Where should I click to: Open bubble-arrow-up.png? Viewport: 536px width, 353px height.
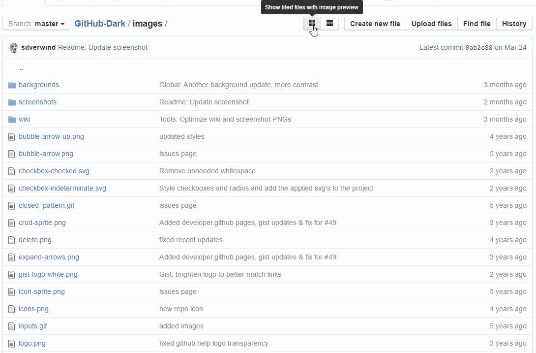point(51,136)
